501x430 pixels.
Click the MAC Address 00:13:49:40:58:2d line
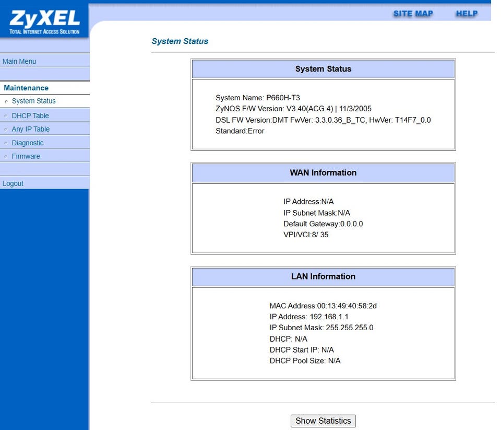(323, 306)
